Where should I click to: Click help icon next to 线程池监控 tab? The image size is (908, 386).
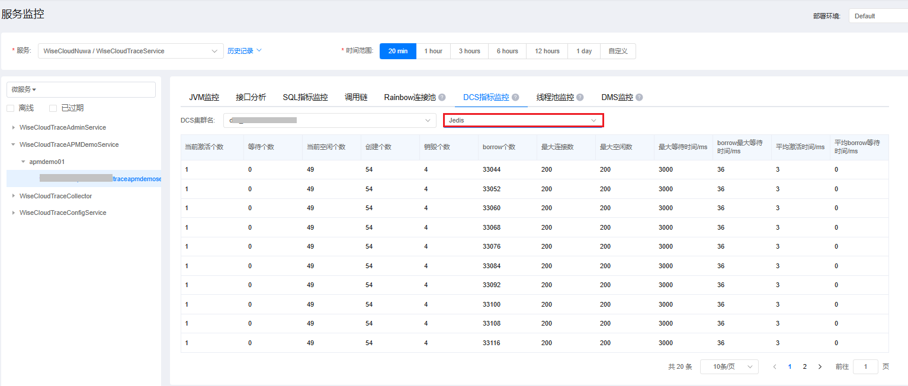pos(580,98)
